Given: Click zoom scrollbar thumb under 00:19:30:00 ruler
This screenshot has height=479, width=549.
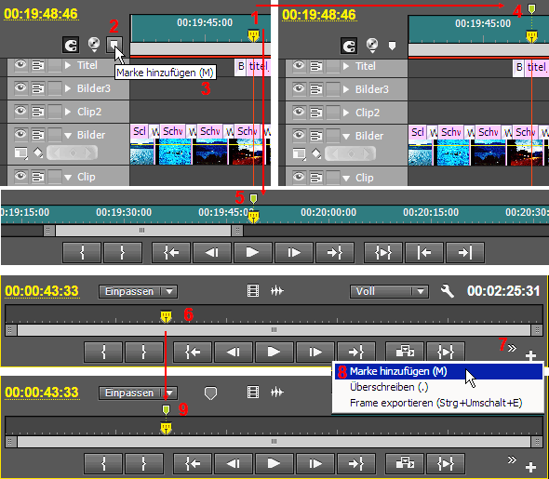Looking at the screenshot, I should point(143,231).
